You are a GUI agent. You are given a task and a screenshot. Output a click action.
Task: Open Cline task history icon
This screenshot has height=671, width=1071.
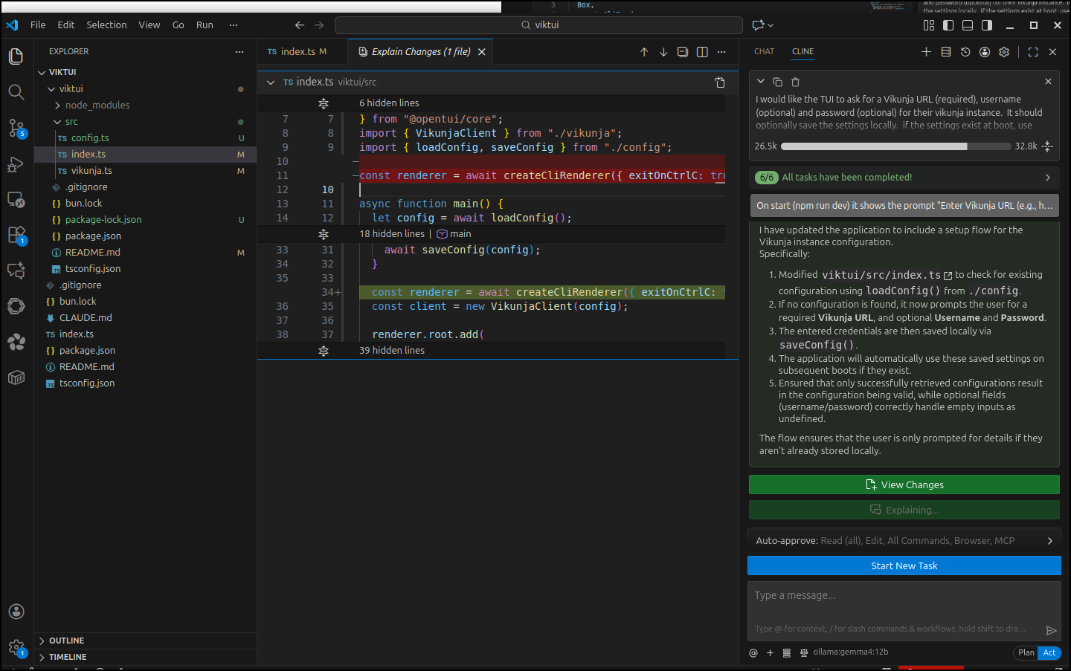pos(965,52)
